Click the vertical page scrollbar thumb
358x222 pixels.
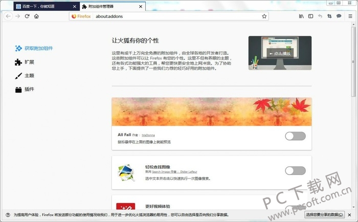click(x=353, y=62)
